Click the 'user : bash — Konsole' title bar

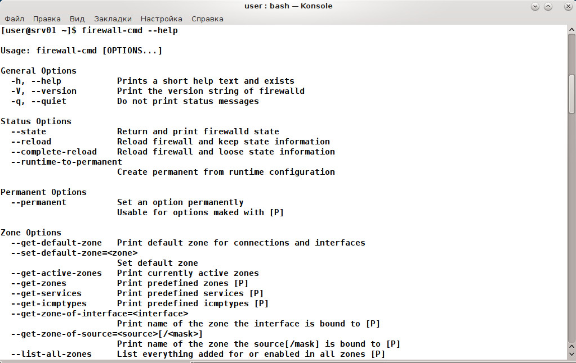(288, 6)
